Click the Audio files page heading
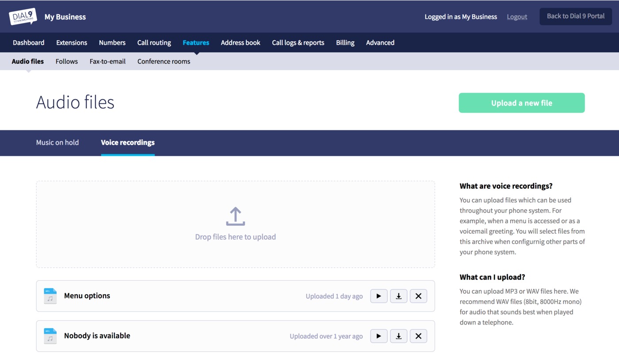 [75, 102]
